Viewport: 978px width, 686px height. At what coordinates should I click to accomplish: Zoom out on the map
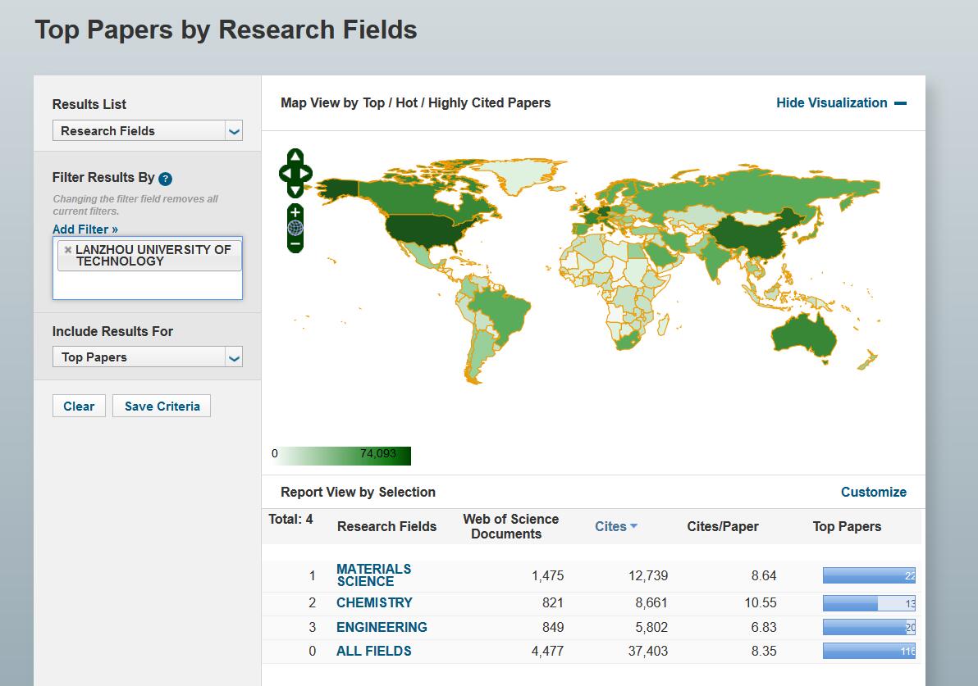[295, 243]
